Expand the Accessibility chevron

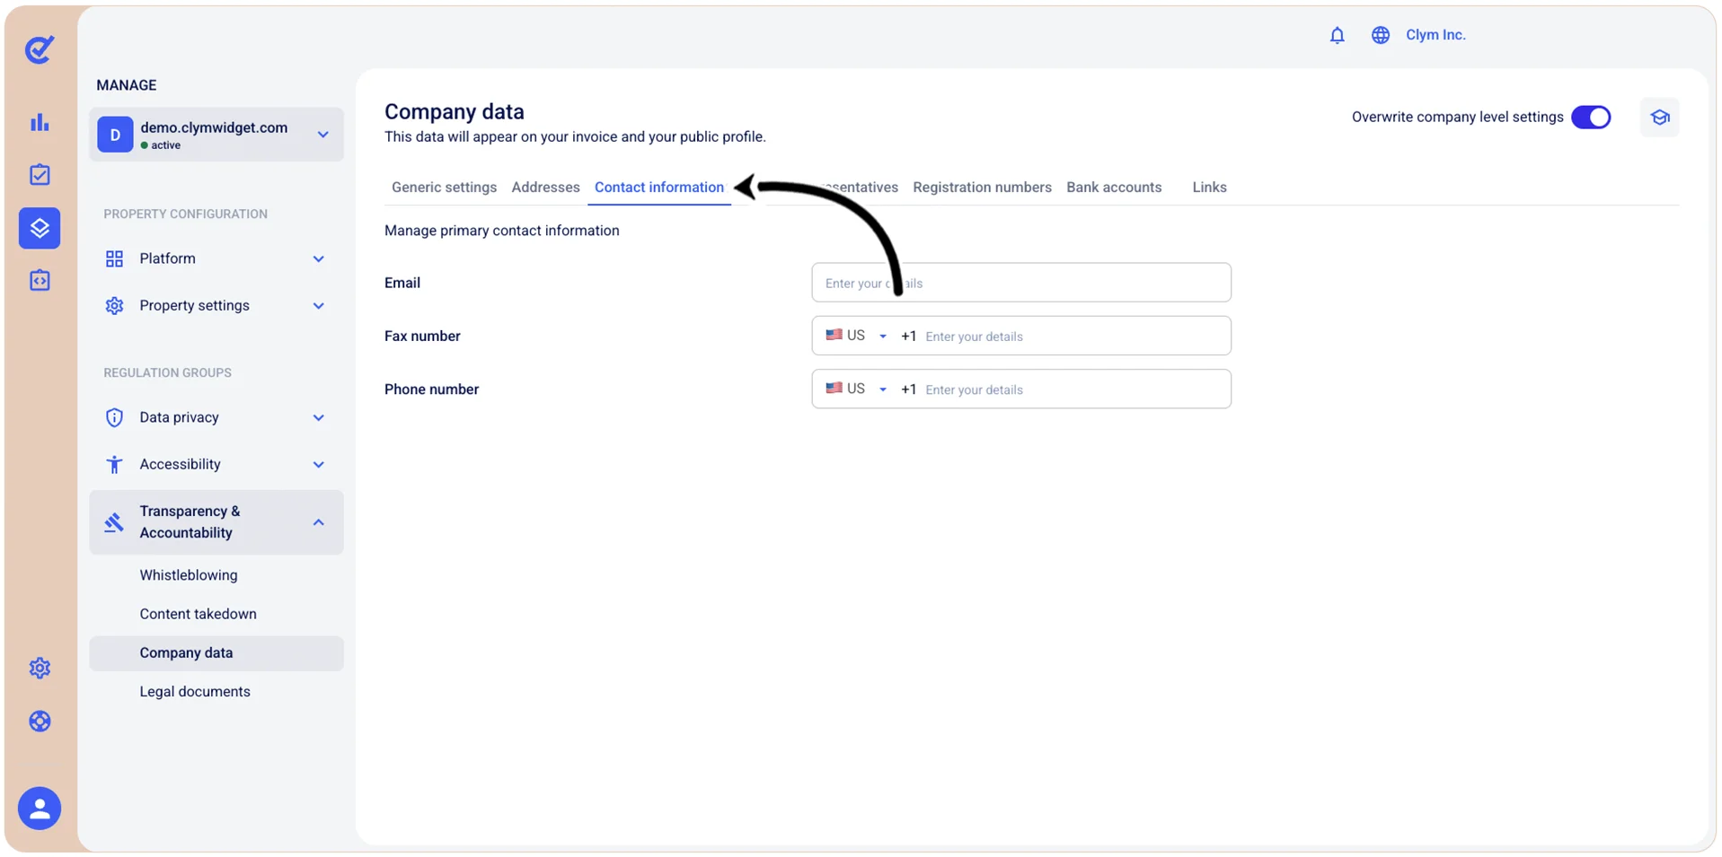click(318, 465)
